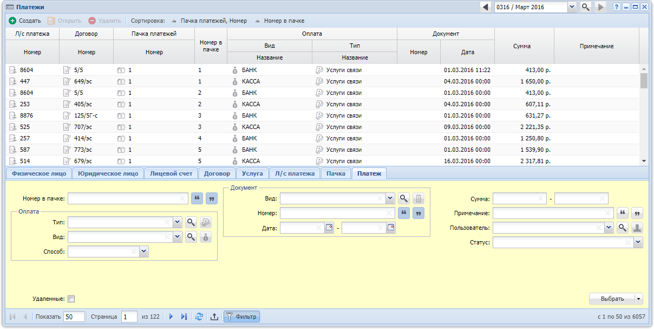The height and width of the screenshot is (329, 654).
Task: Toggle the Фильтр panel button
Action: 241,317
